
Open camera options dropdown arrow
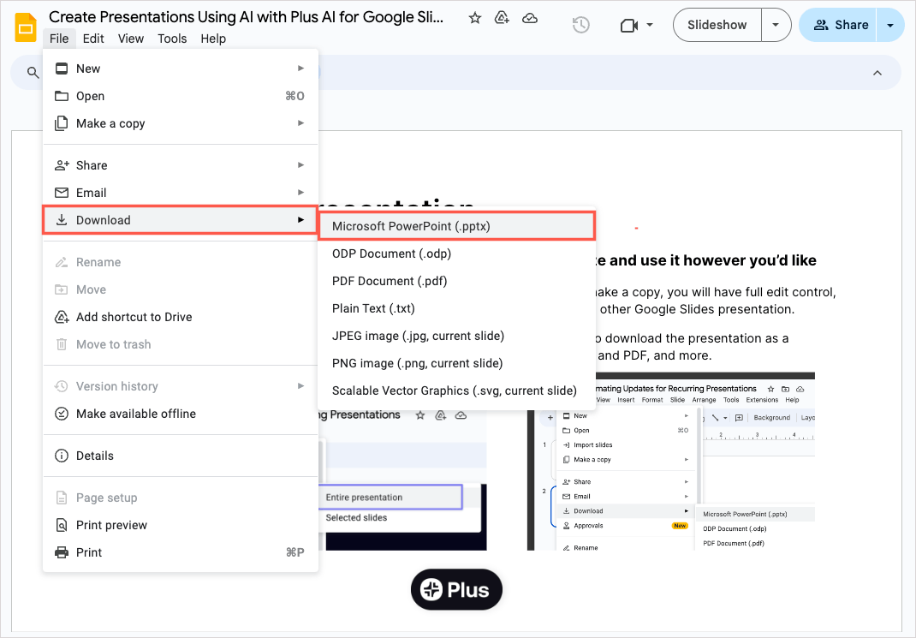[x=650, y=25]
